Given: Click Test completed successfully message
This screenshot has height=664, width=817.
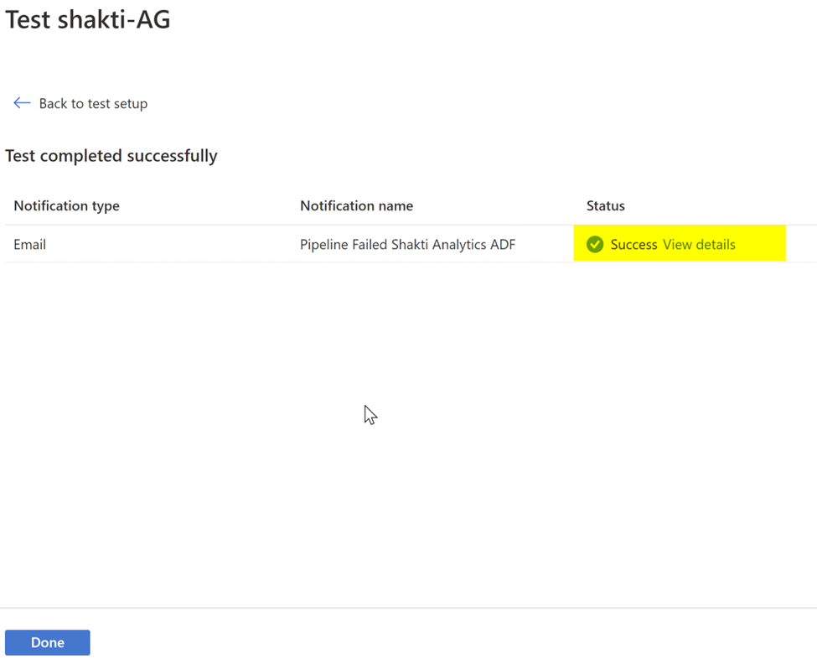Looking at the screenshot, I should (111, 156).
